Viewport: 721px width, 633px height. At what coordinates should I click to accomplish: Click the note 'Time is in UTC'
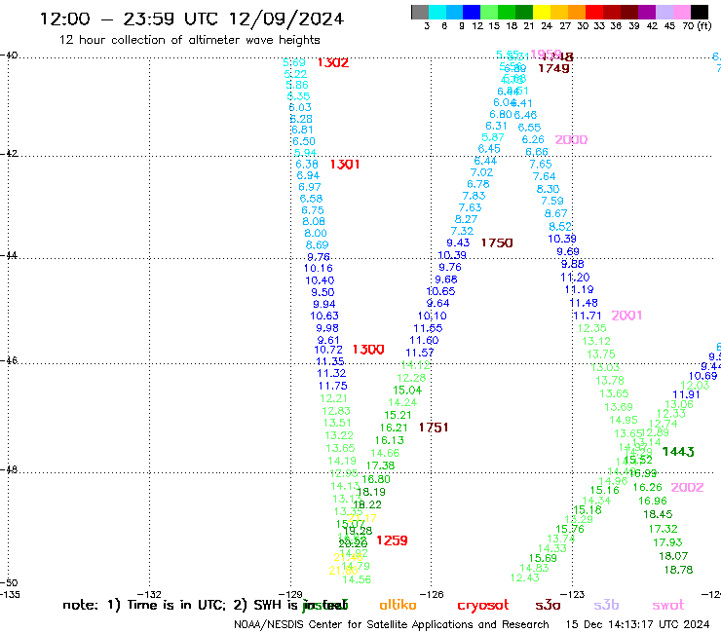click(x=176, y=605)
